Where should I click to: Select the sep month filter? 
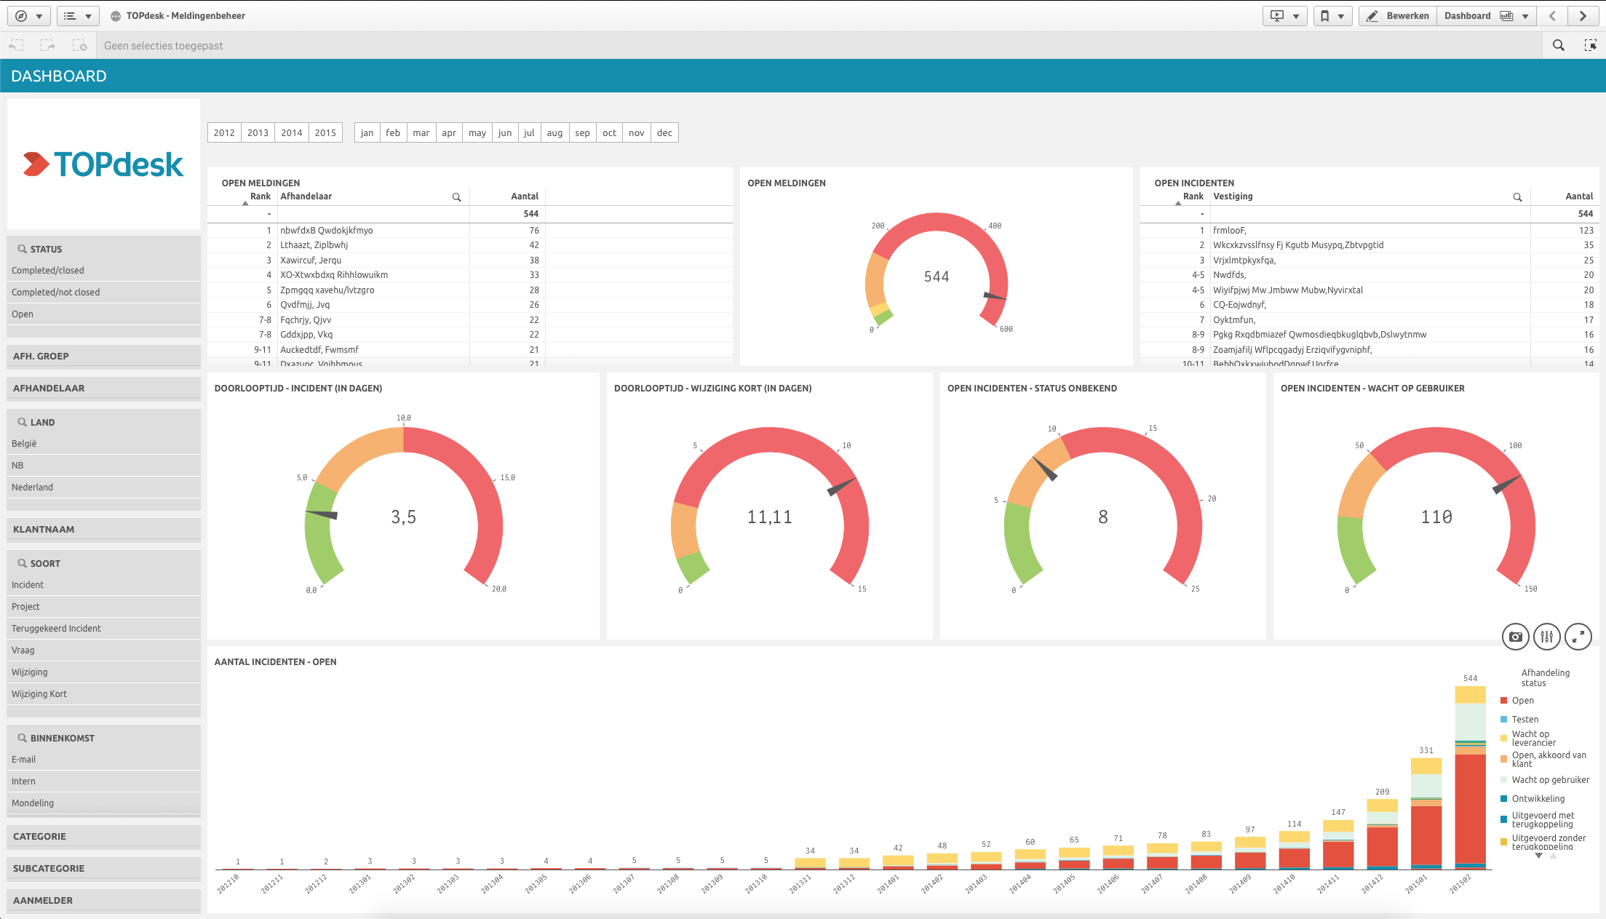(x=582, y=132)
